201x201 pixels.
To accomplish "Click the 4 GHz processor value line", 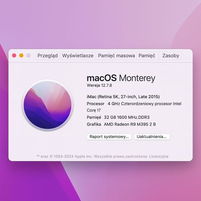I will pyautogui.click(x=144, y=104).
